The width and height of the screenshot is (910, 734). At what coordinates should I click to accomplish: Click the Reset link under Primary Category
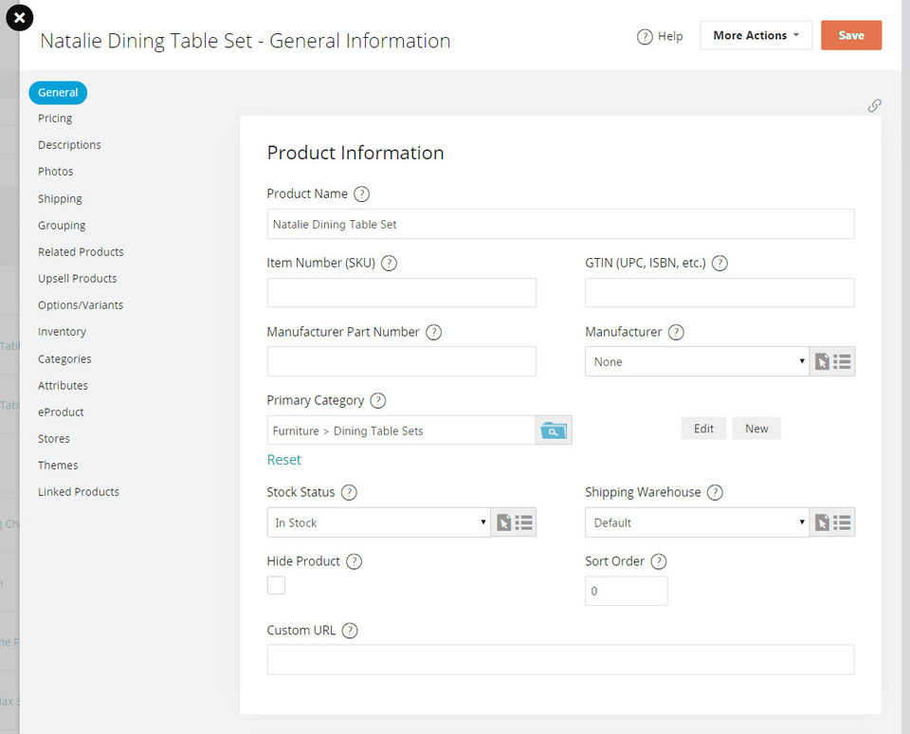point(283,460)
